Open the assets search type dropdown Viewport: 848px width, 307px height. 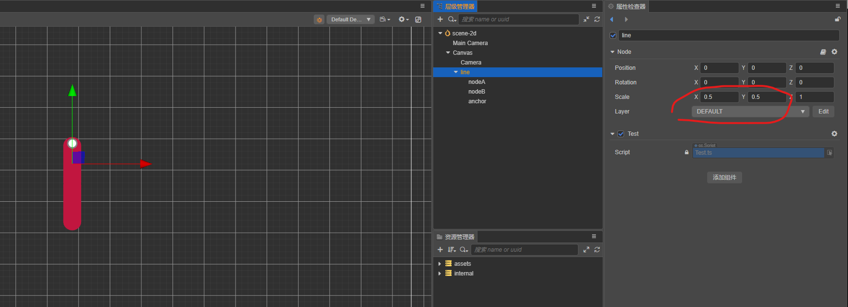(x=464, y=250)
